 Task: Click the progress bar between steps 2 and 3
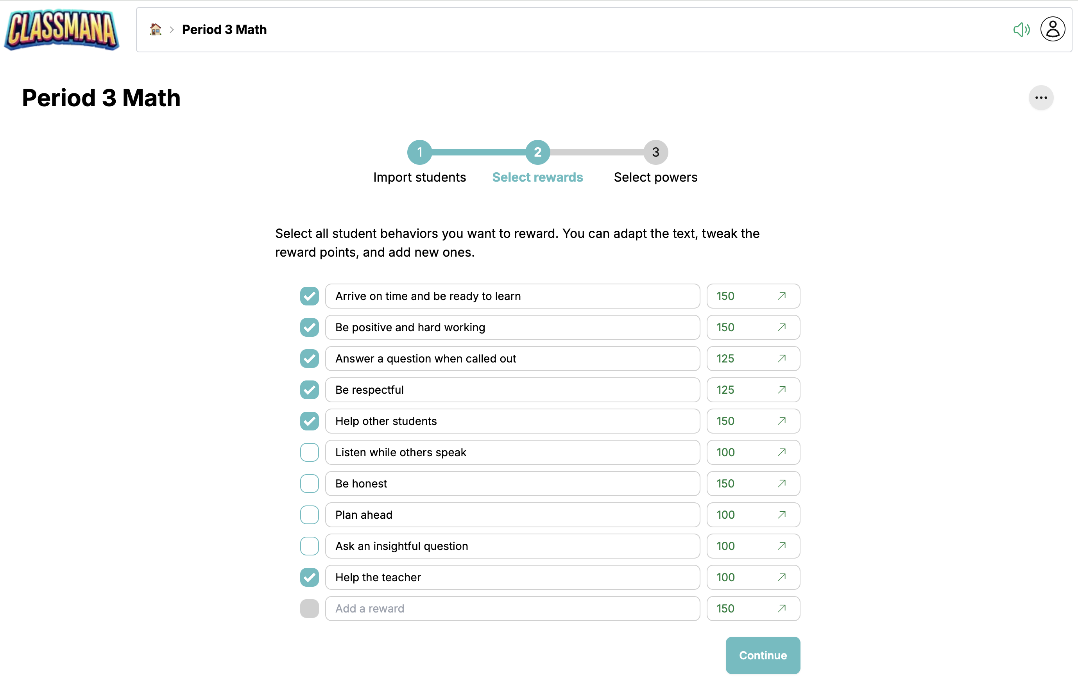[x=597, y=153]
